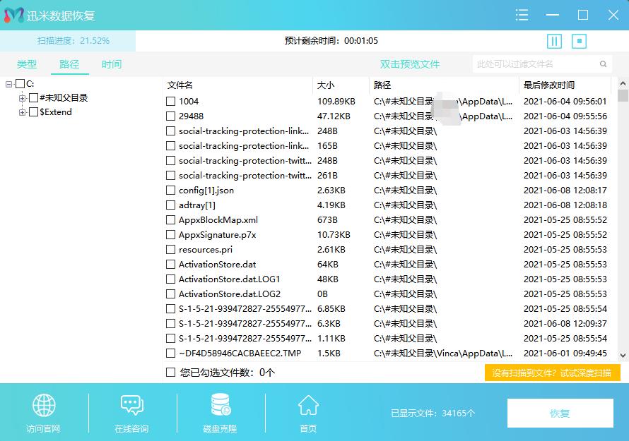Click the 恢复 recovery button
Image resolution: width=629 pixels, height=441 pixels.
coord(562,413)
